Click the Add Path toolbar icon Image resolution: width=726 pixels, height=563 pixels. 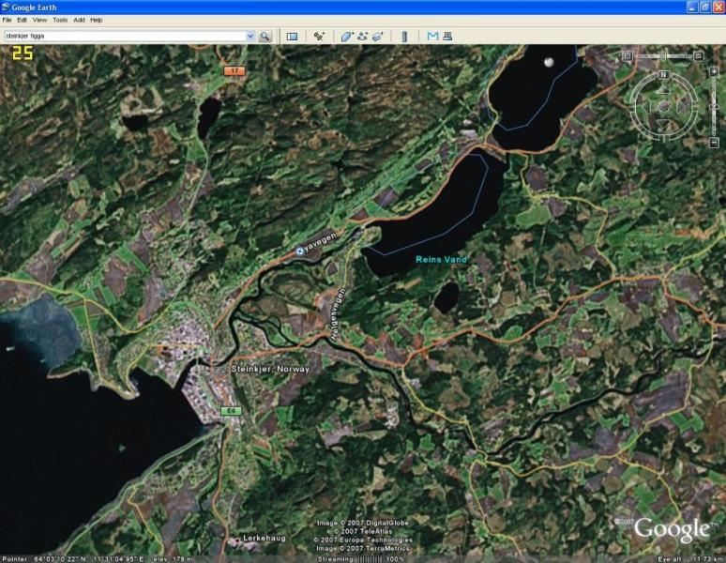click(363, 36)
